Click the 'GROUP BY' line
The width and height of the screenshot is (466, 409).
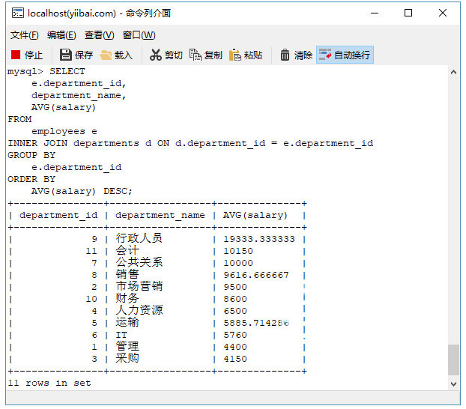pyautogui.click(x=31, y=156)
